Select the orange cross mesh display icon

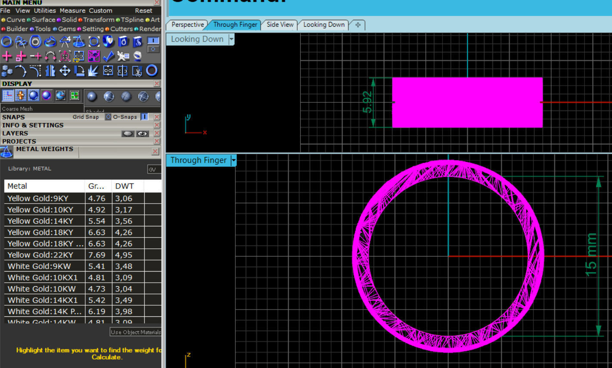(x=20, y=96)
